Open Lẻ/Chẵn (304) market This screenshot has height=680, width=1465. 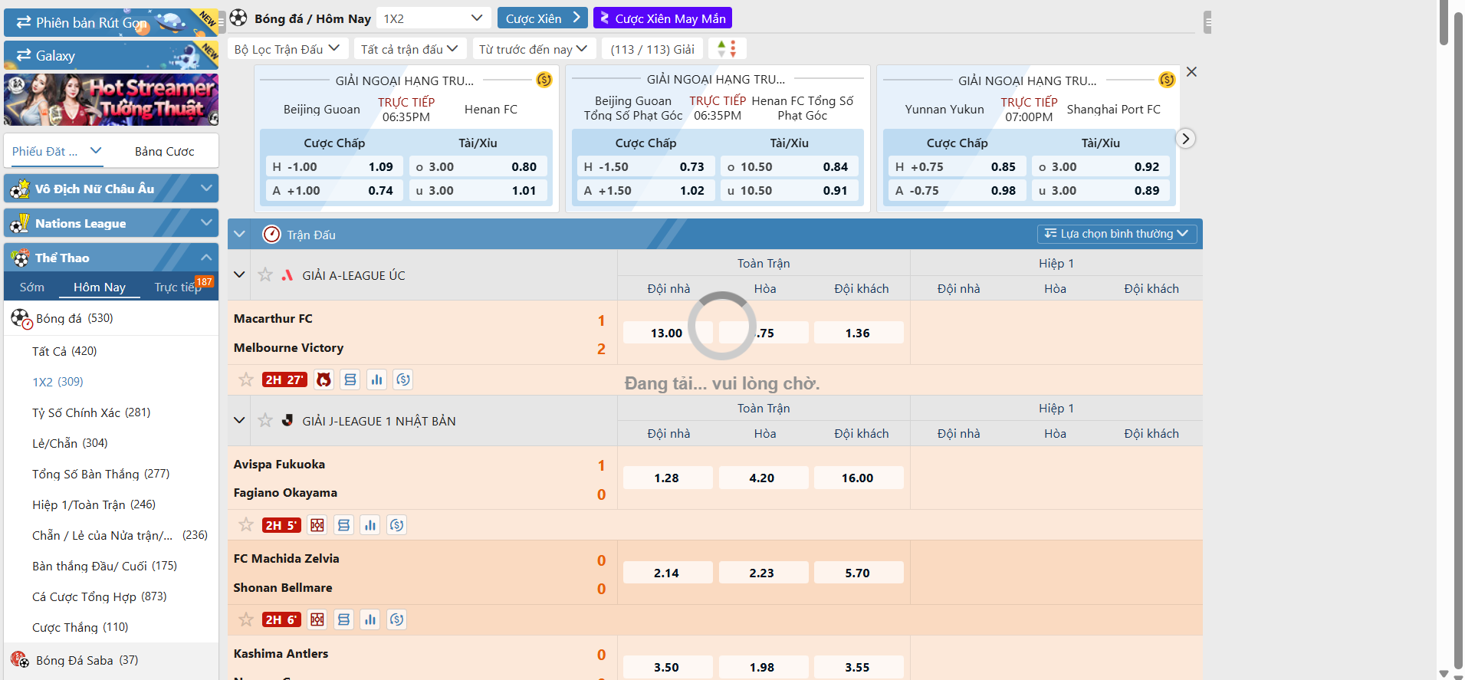point(70,443)
